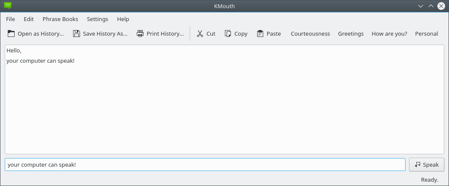Open the Phrase Books menu
The height and width of the screenshot is (186, 449).
point(60,19)
